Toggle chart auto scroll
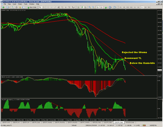 98,7
